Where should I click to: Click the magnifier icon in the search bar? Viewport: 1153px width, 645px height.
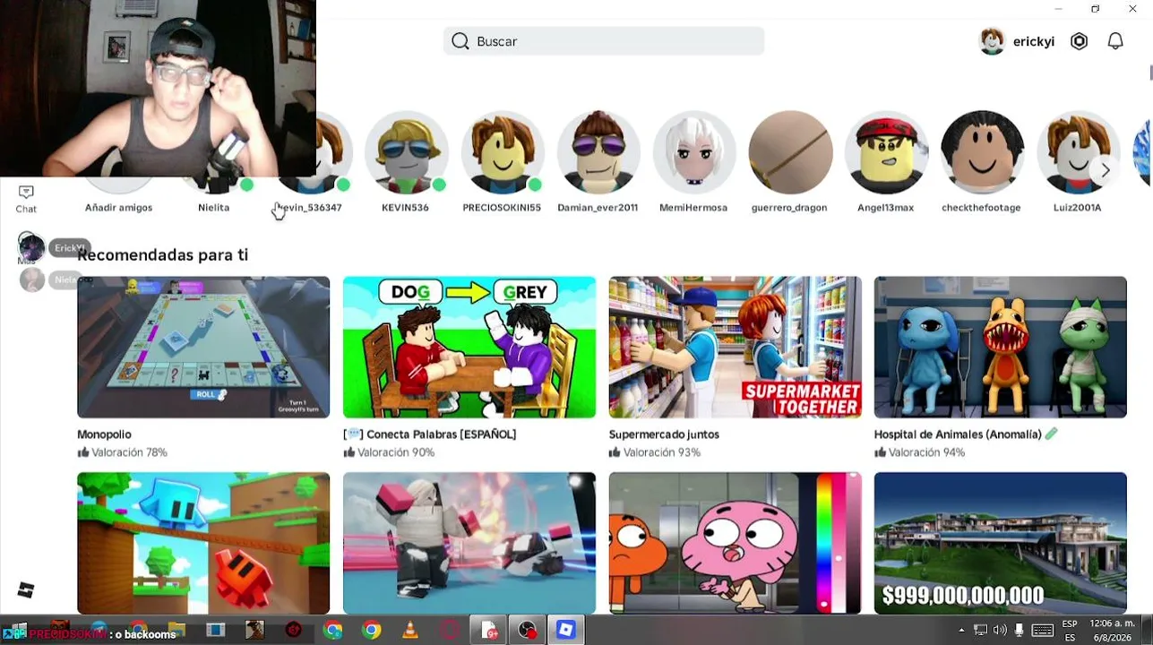[460, 41]
